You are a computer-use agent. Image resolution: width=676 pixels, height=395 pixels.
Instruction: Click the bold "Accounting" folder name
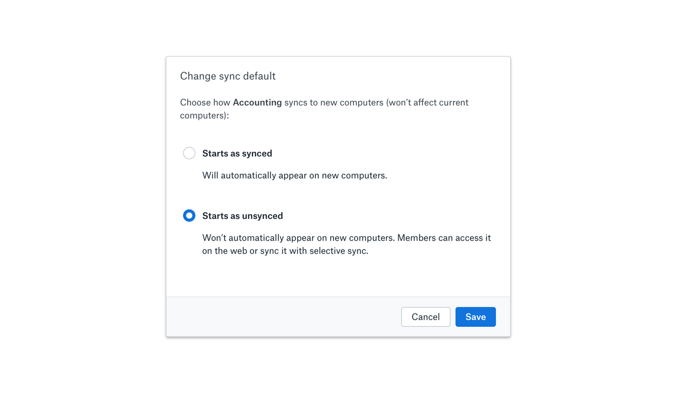pos(257,102)
